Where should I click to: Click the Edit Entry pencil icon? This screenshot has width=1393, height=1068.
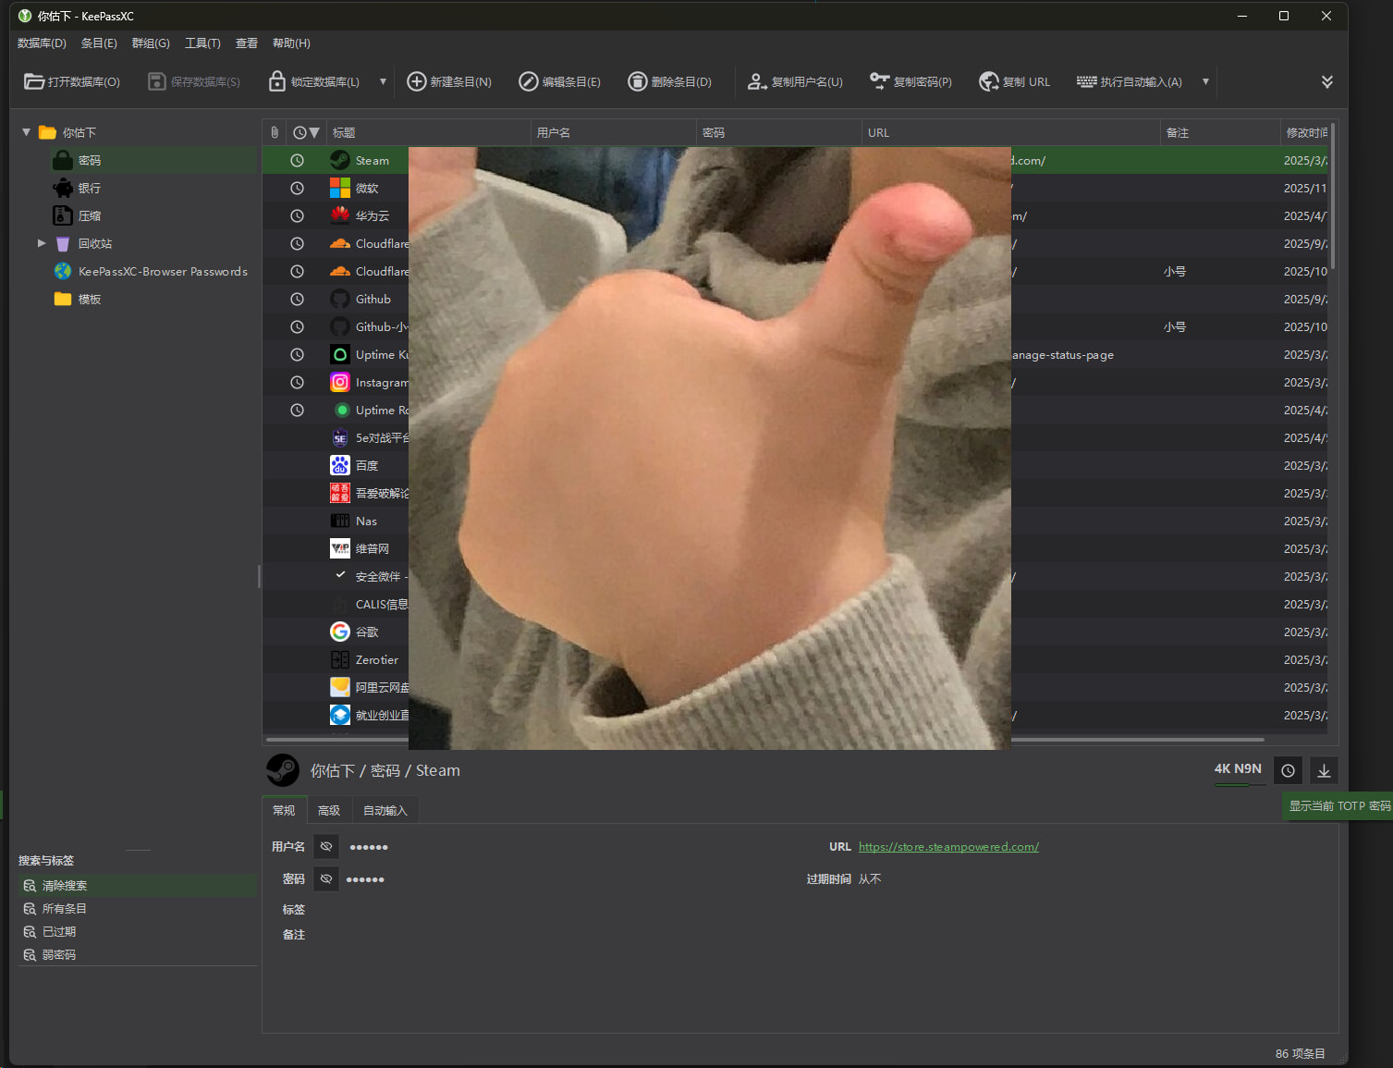[528, 81]
